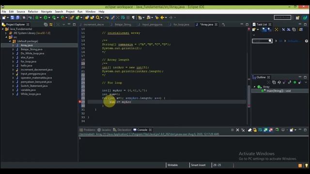Click the Task List Find field
310x174 pixels.
coord(262,41)
